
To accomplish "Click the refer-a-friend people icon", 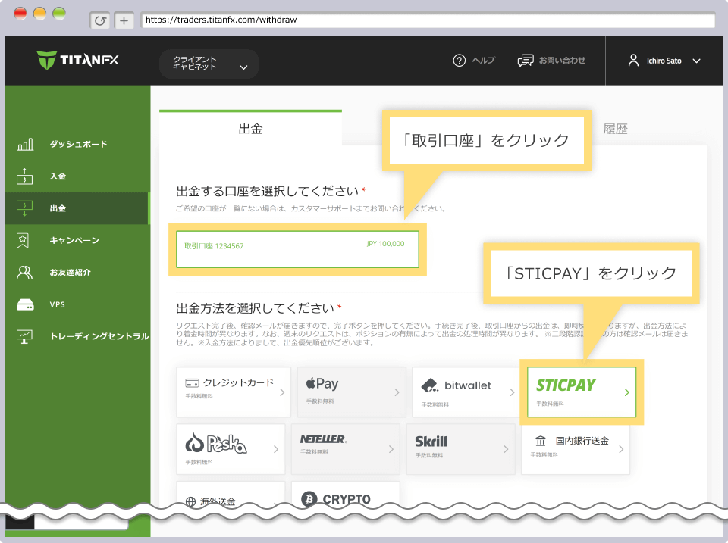I will [x=24, y=272].
